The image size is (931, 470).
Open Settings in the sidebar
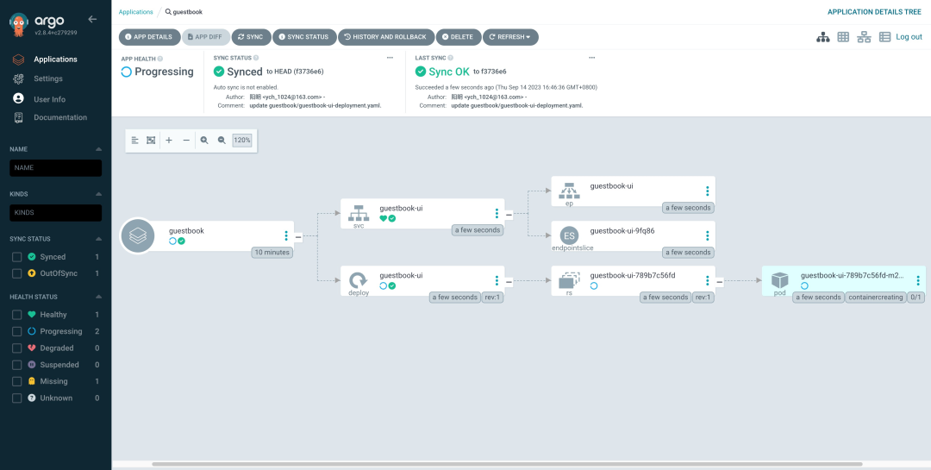point(48,78)
